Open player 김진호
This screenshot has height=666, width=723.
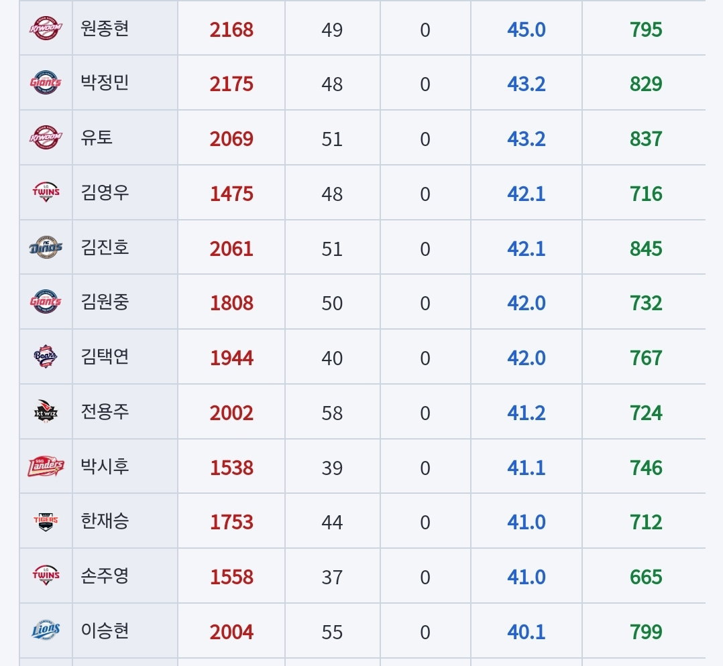pos(105,247)
